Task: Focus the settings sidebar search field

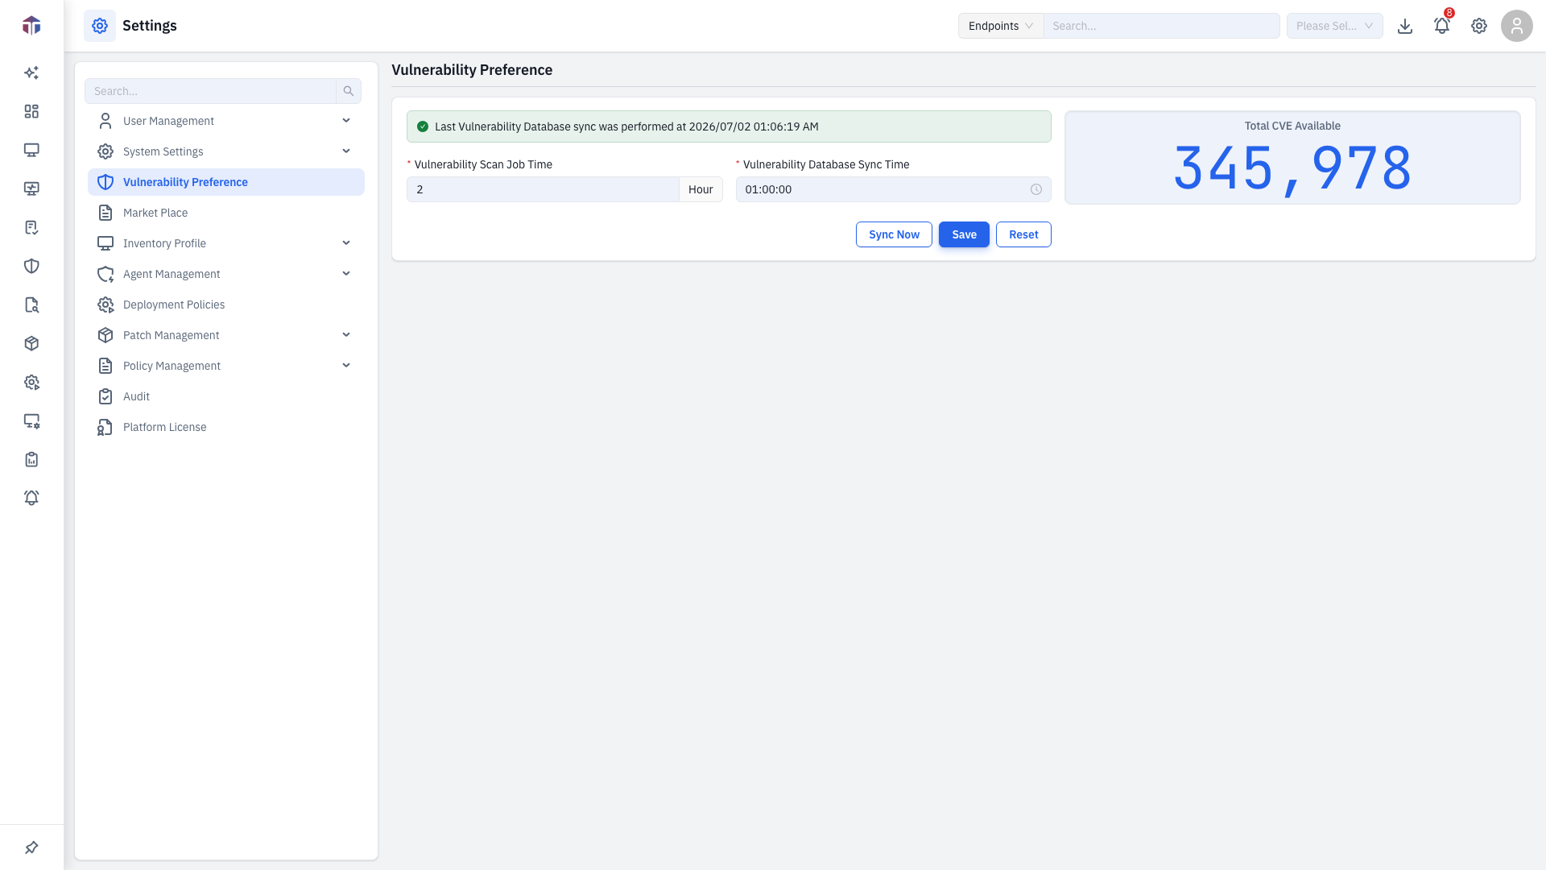Action: coord(210,91)
